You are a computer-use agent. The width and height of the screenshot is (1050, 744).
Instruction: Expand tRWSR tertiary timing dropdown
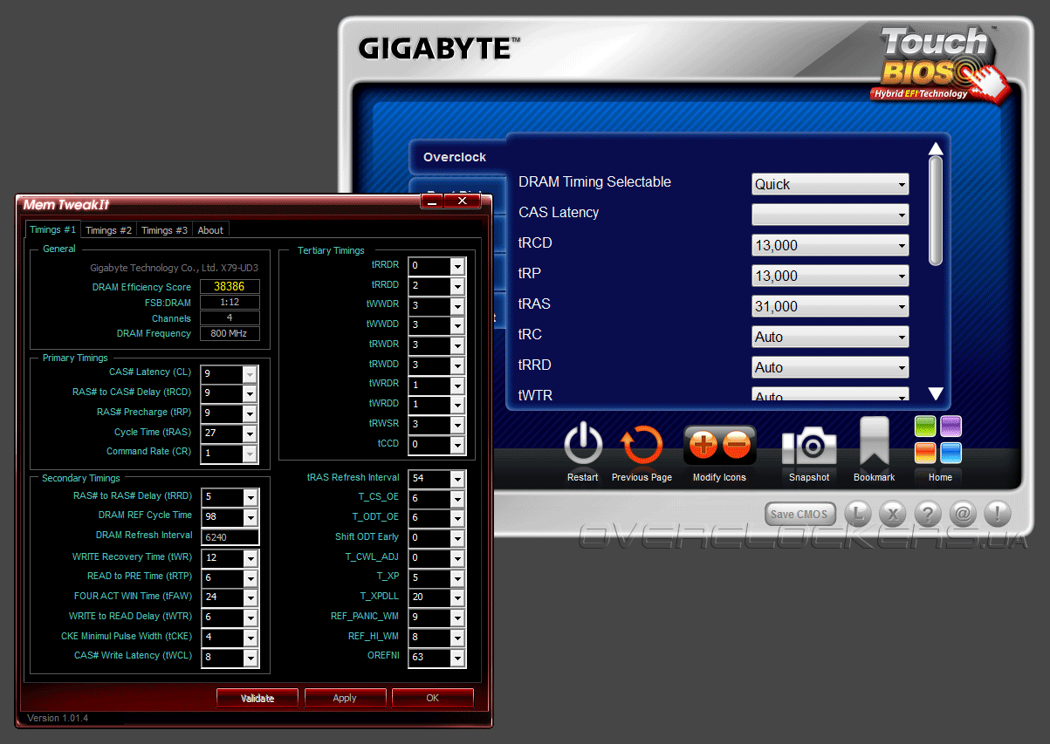(x=457, y=425)
